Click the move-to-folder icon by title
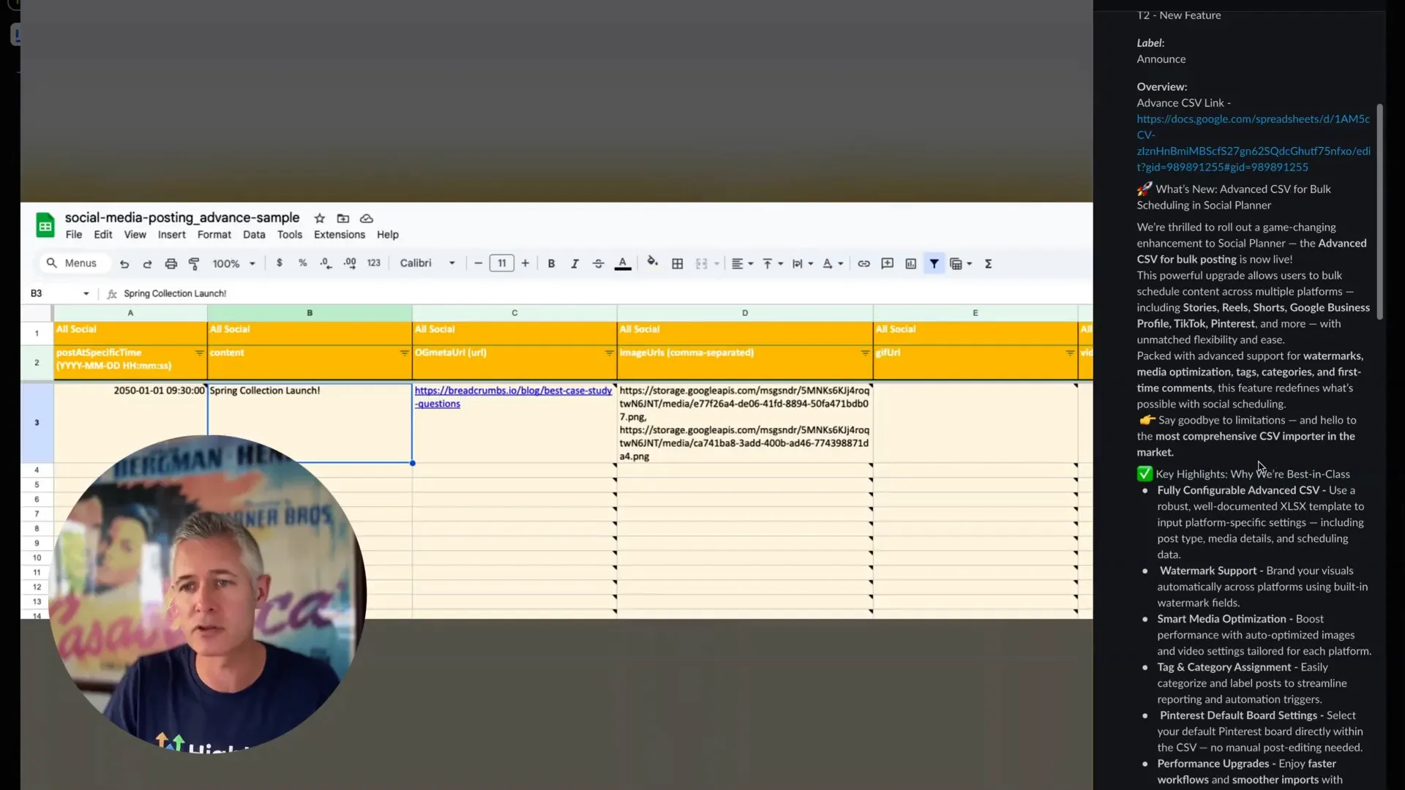The width and height of the screenshot is (1405, 790). pyautogui.click(x=342, y=218)
